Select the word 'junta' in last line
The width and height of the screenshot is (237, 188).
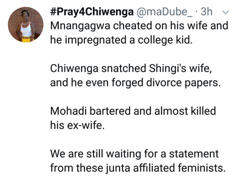[x=118, y=168]
